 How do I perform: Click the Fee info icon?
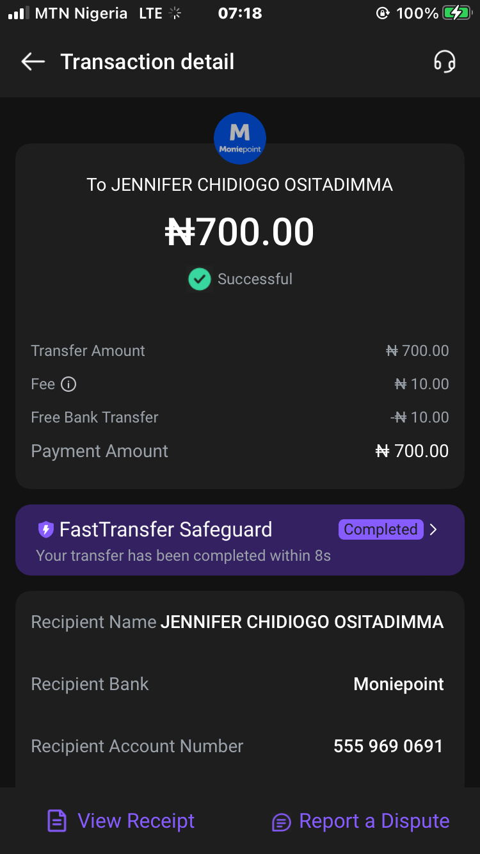coord(68,384)
